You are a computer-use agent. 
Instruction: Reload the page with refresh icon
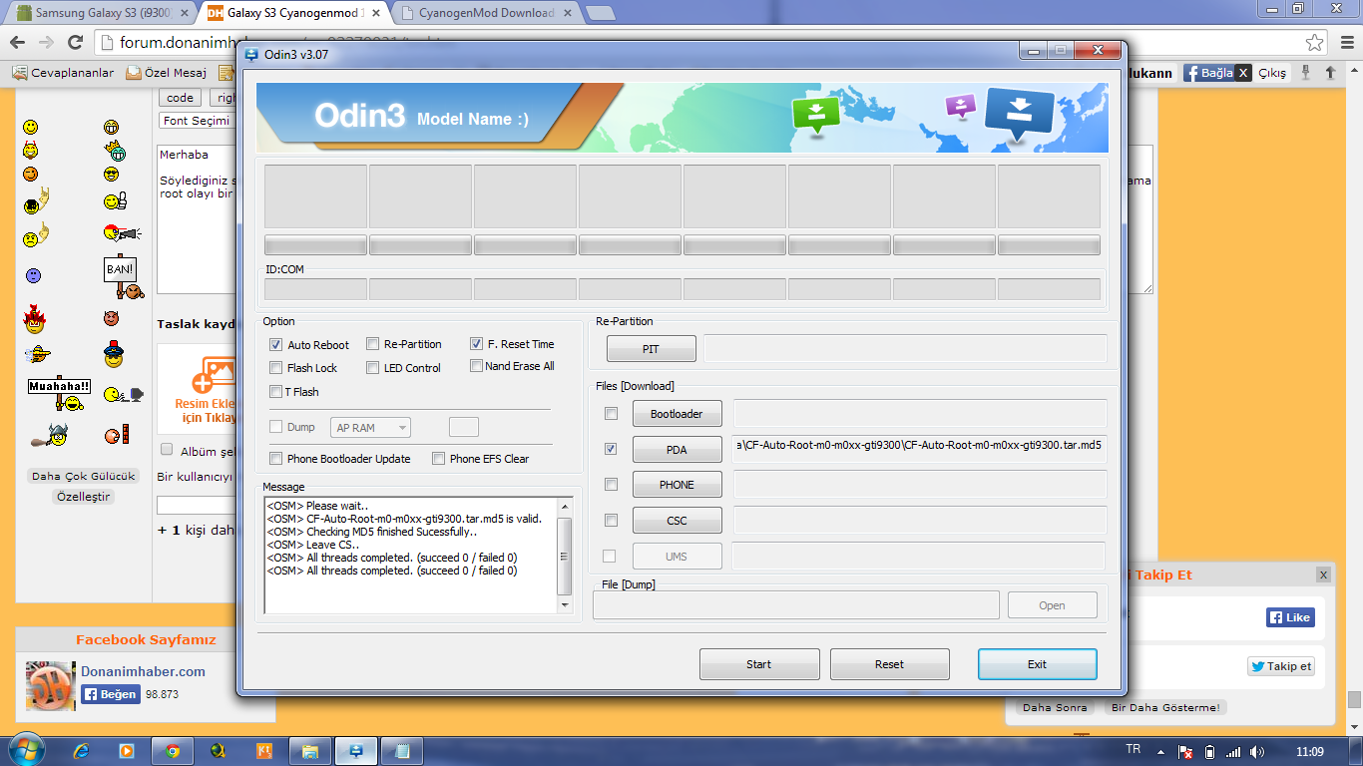pyautogui.click(x=75, y=42)
